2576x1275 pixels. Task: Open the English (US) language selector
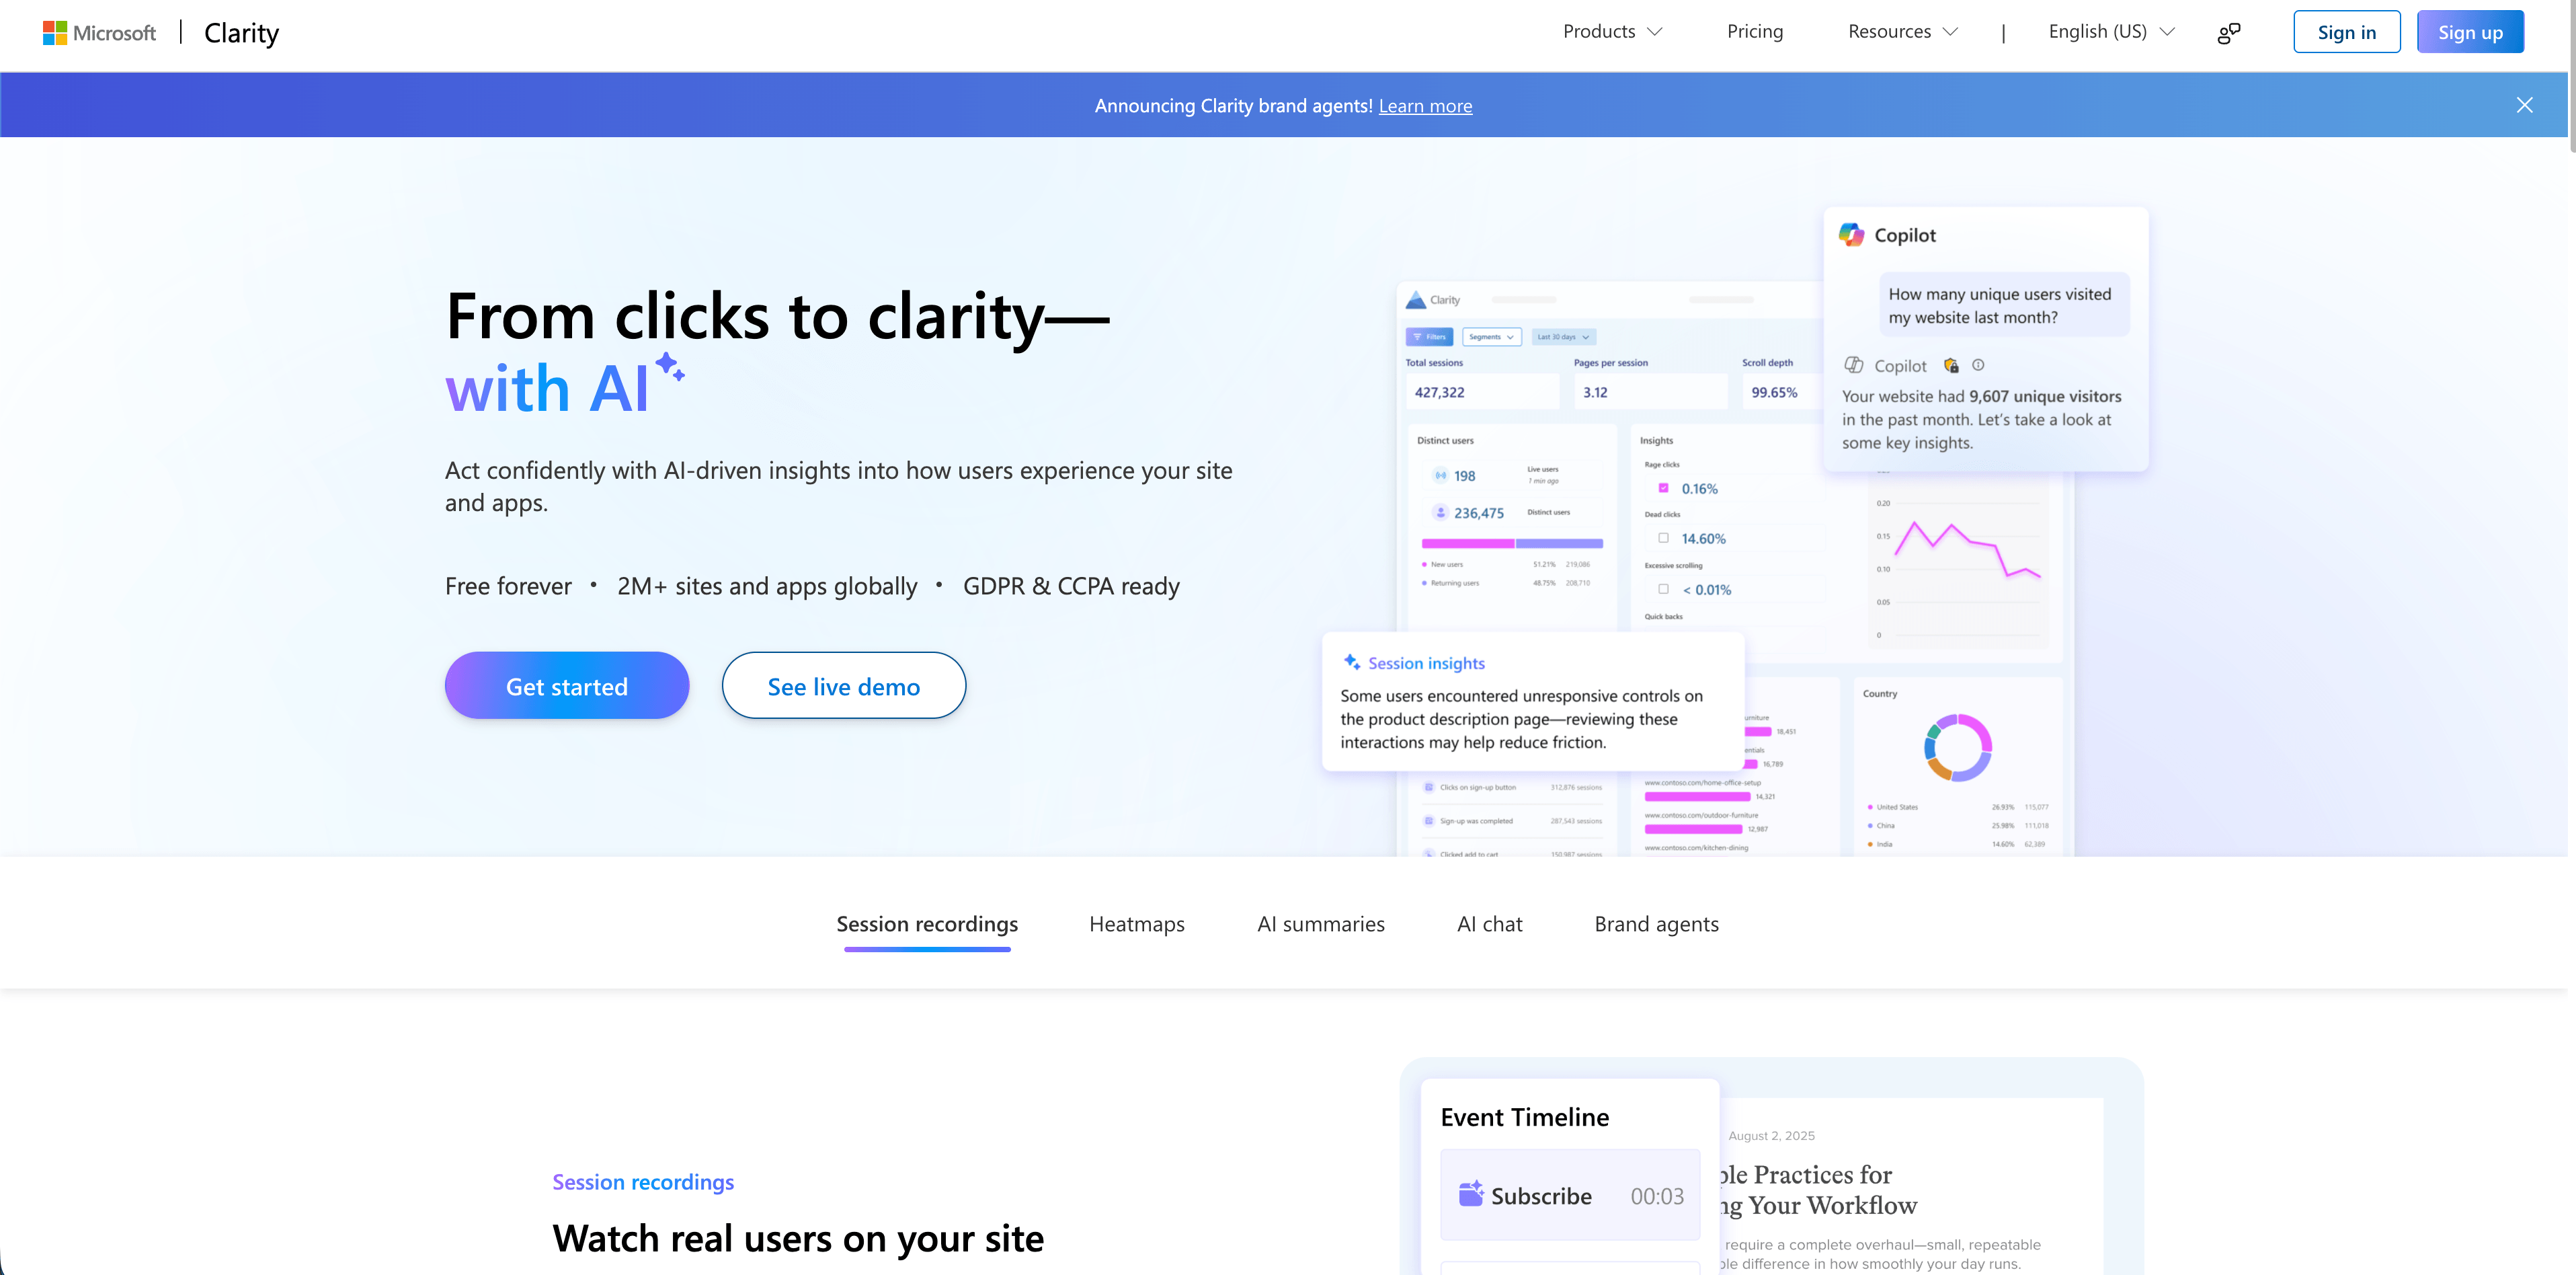point(2111,32)
